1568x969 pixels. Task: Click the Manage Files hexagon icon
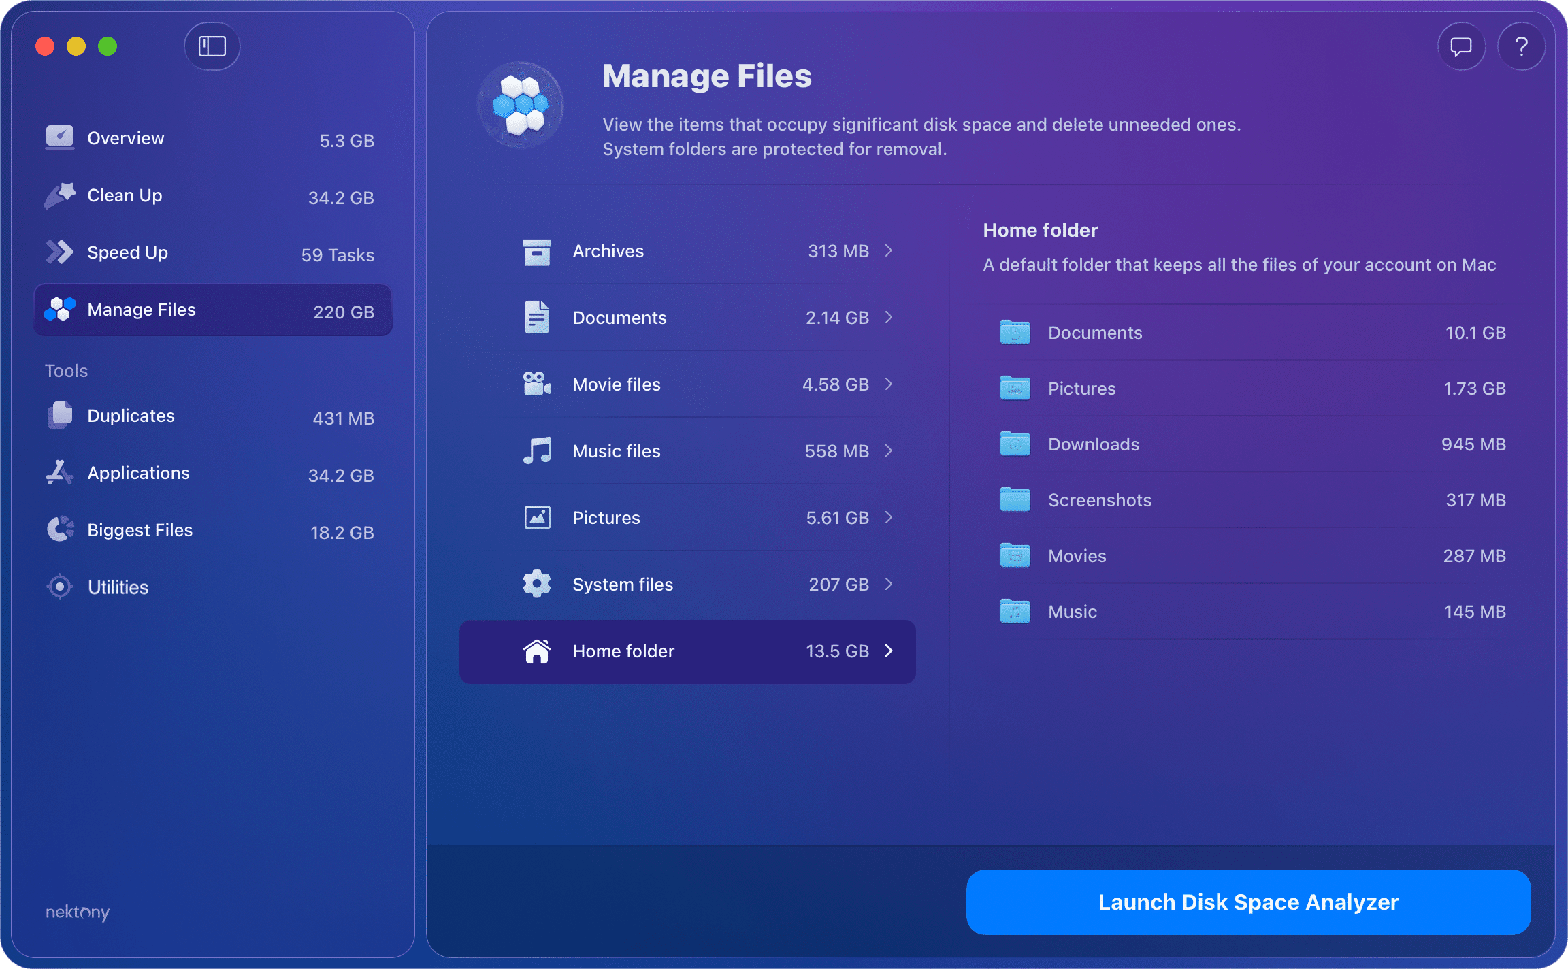click(x=60, y=310)
